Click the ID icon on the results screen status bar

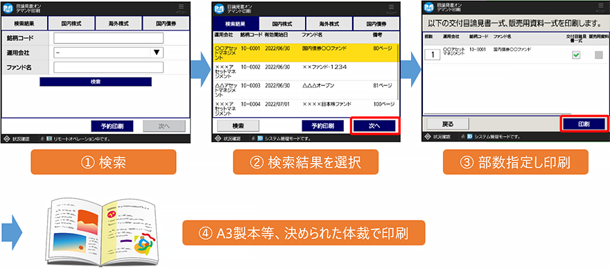tap(259, 138)
